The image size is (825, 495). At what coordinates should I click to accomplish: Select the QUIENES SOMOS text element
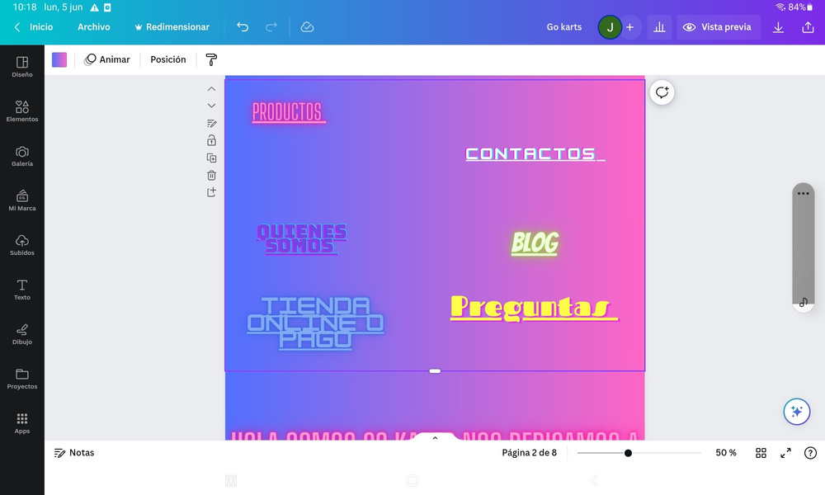301,238
